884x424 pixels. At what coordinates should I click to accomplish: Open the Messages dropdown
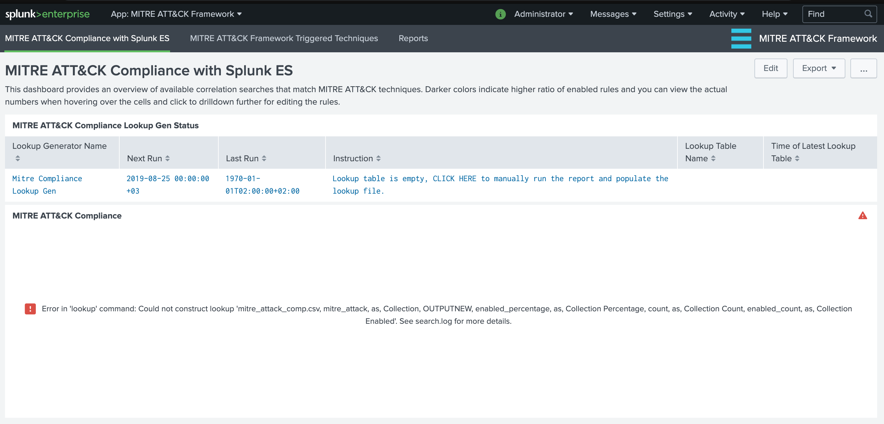point(613,14)
